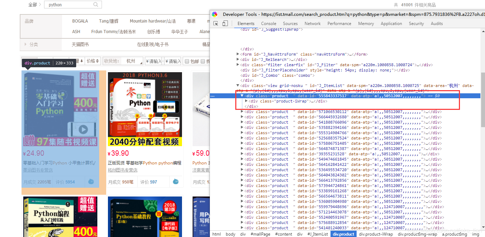This screenshot has height=237, width=485.
Task: Click the blue chat icon under first product
Action: coord(91,182)
